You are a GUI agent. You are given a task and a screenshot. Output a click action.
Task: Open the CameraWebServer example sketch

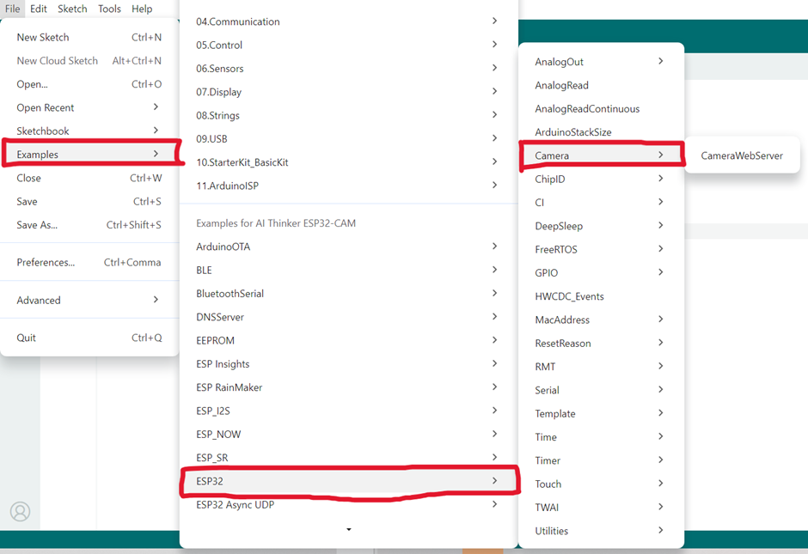coord(741,155)
